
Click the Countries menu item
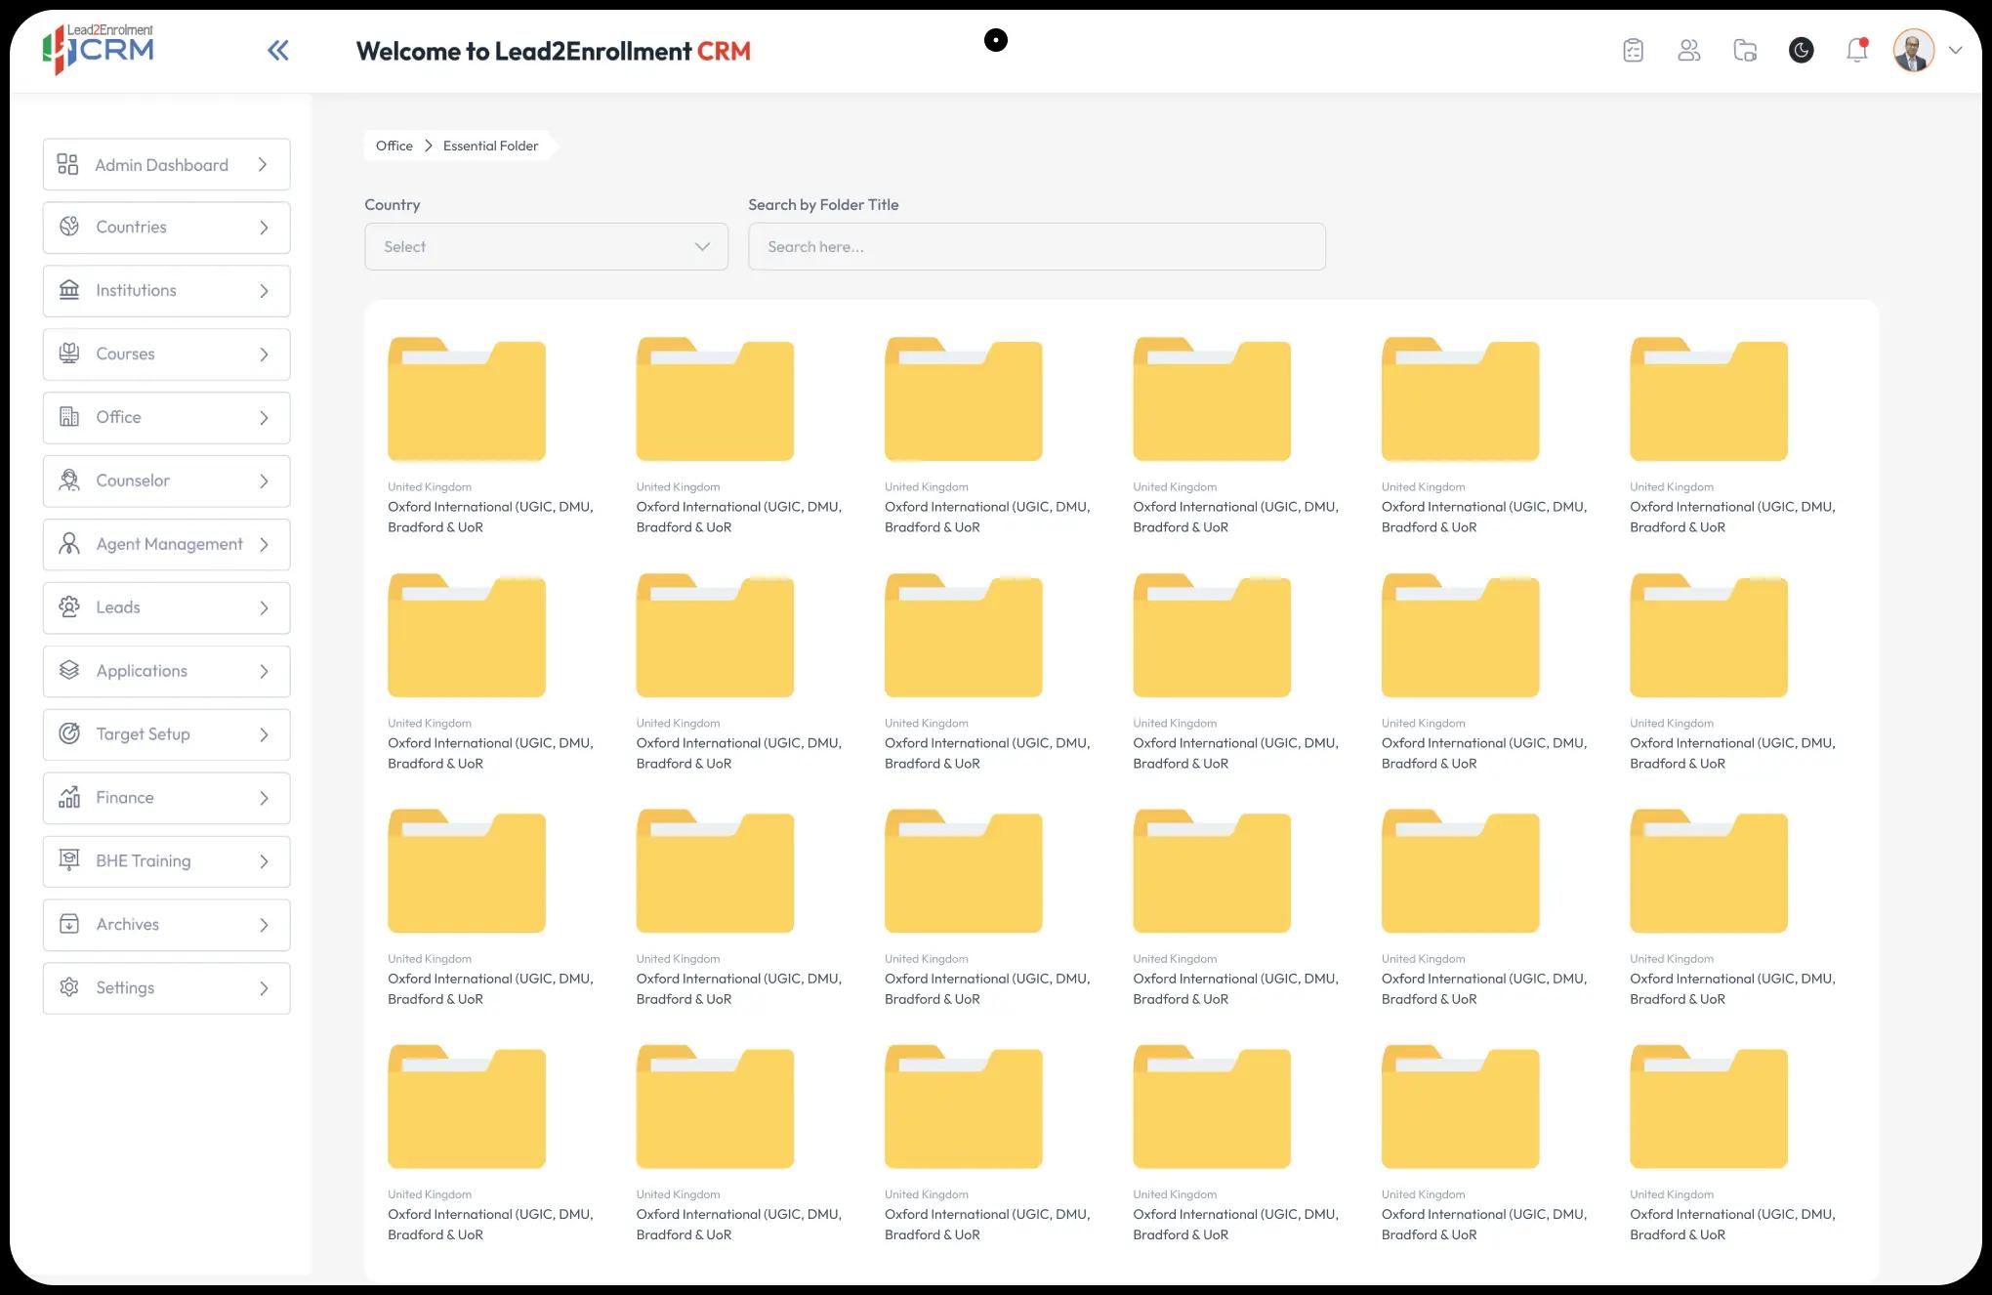(166, 228)
